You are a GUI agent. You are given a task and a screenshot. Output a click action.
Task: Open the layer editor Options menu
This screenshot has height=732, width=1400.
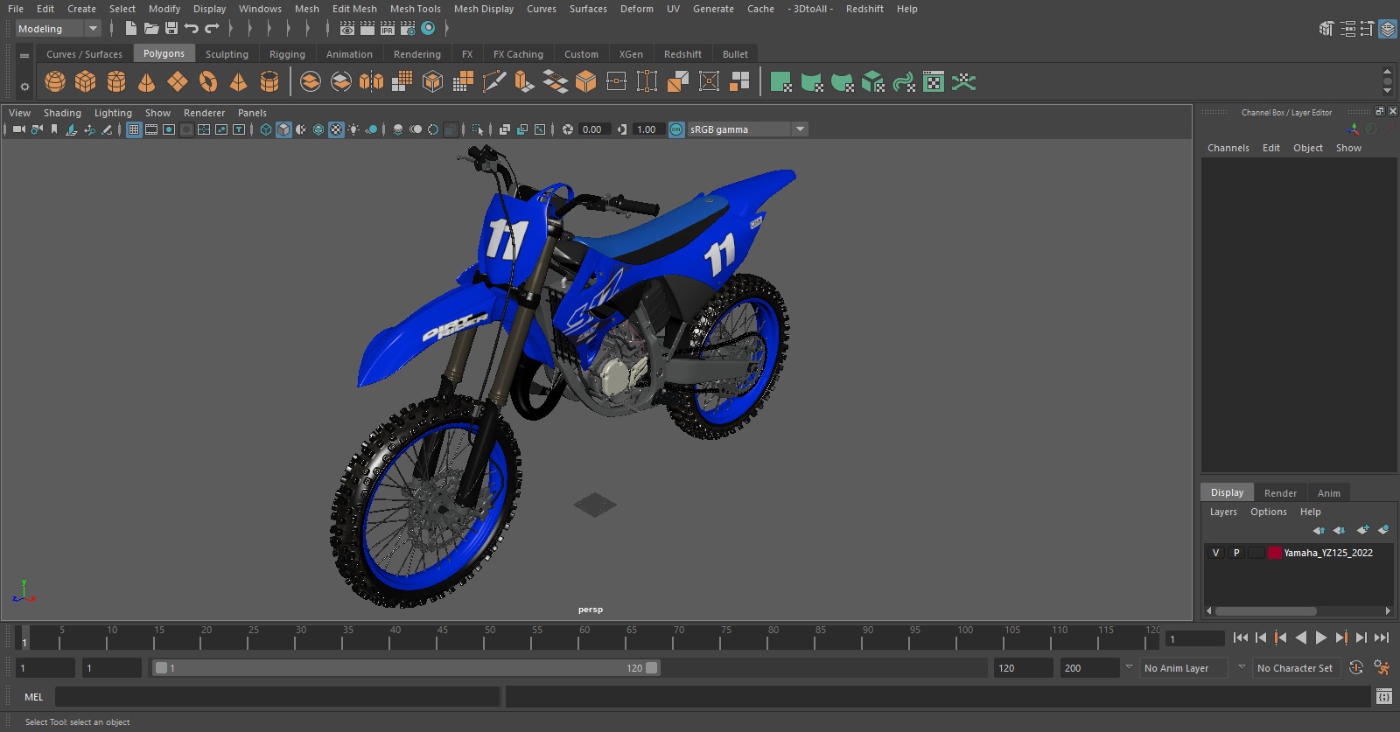[1269, 512]
